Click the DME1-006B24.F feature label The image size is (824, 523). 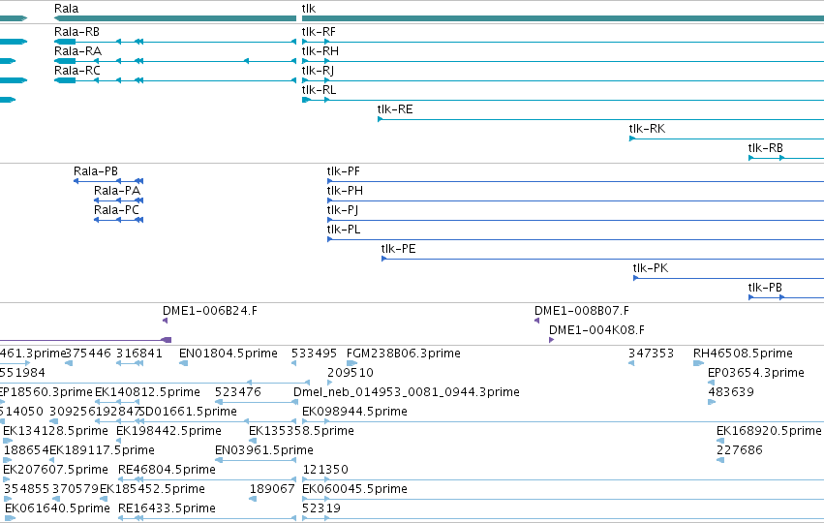point(210,311)
